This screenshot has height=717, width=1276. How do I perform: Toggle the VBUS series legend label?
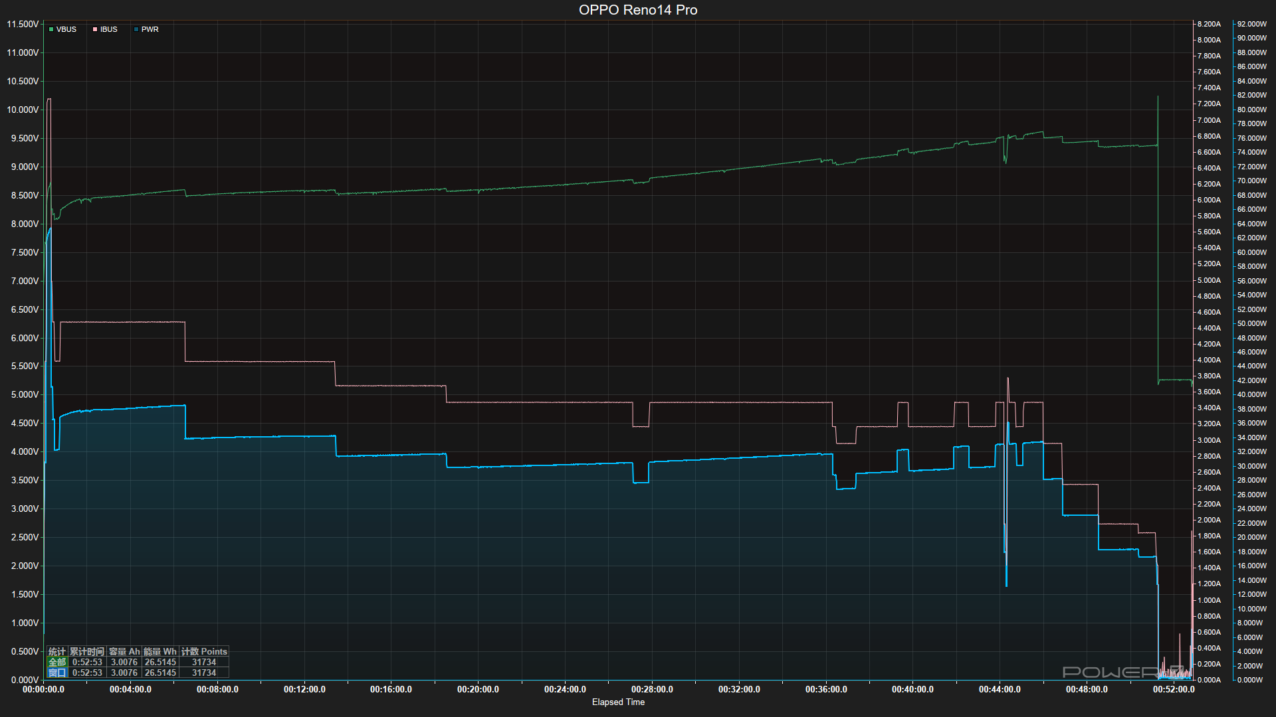(66, 29)
